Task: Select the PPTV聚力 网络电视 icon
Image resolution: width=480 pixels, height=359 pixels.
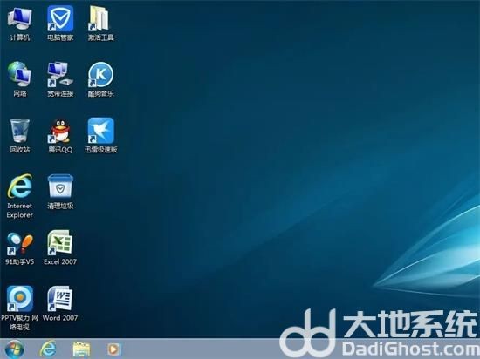Action: pyautogui.click(x=20, y=299)
